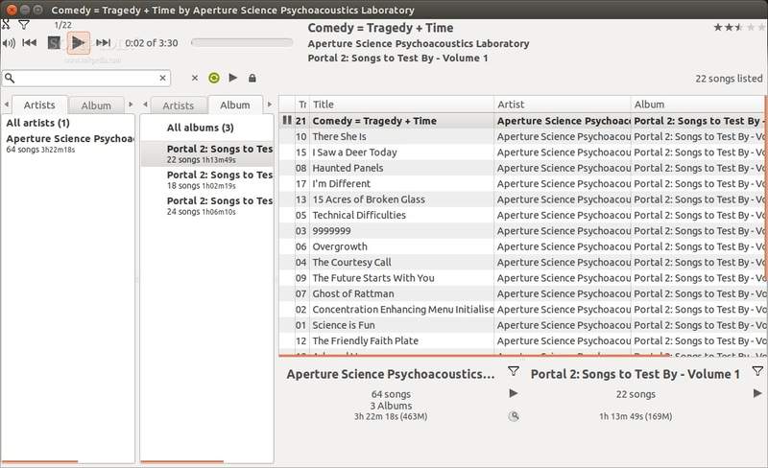Select Artists tab in middle pane
The image size is (768, 468).
179,105
